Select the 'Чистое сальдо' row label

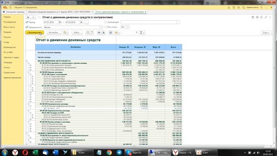click(x=44, y=57)
